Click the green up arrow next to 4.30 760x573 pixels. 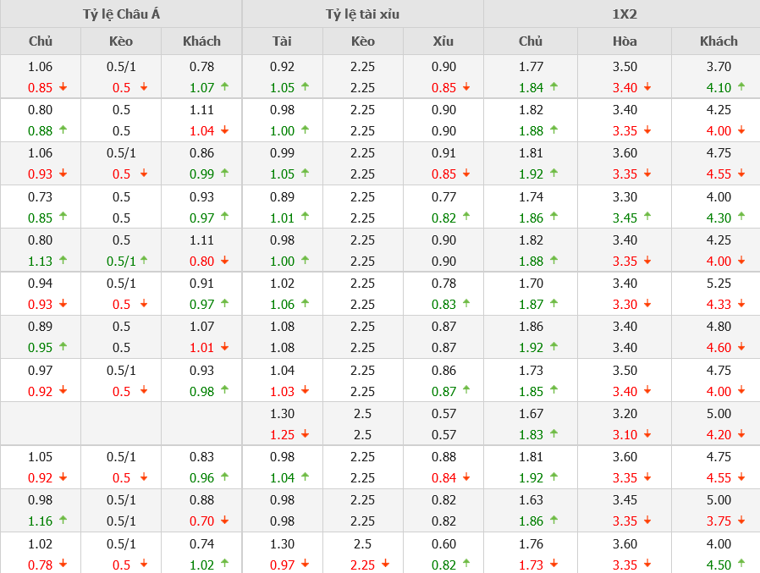point(741,217)
